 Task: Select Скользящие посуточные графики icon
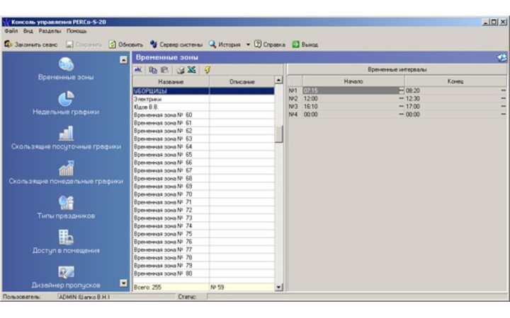tap(65, 134)
